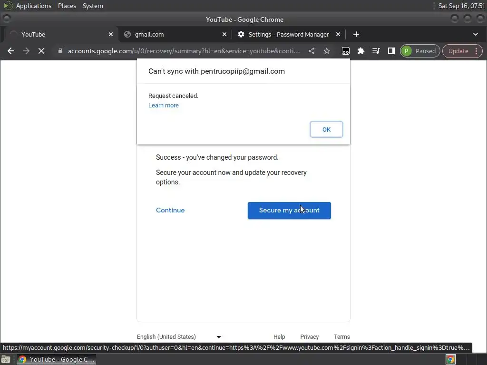
Task: Open the robot-face extension icon
Action: [345, 51]
